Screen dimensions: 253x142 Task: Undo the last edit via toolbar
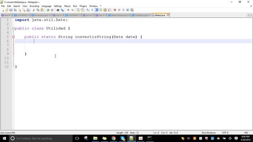coord(48,10)
